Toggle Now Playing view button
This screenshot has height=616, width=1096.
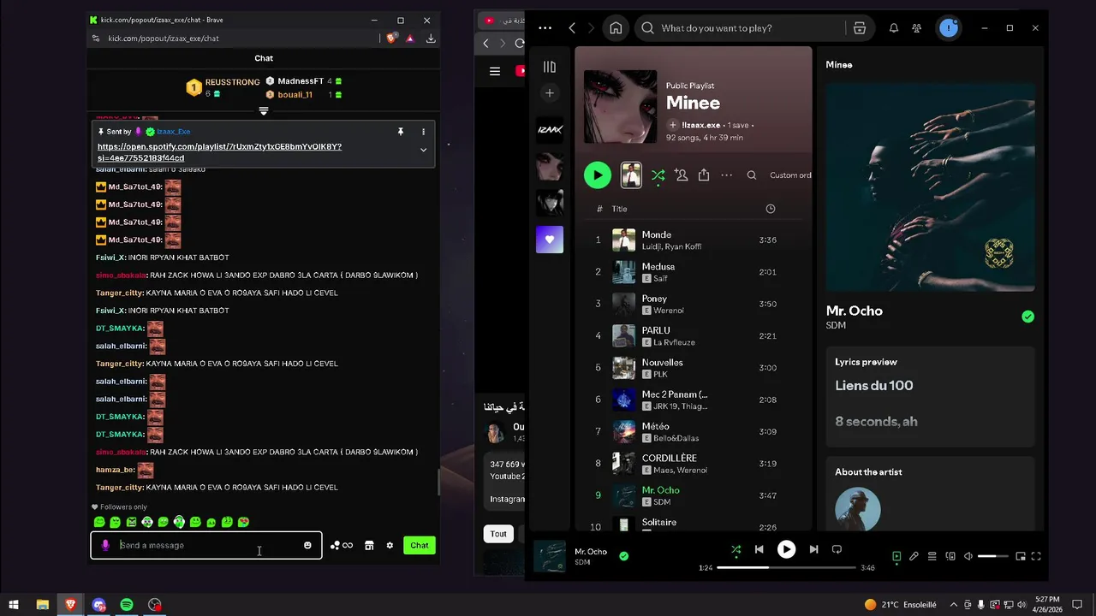click(x=896, y=556)
